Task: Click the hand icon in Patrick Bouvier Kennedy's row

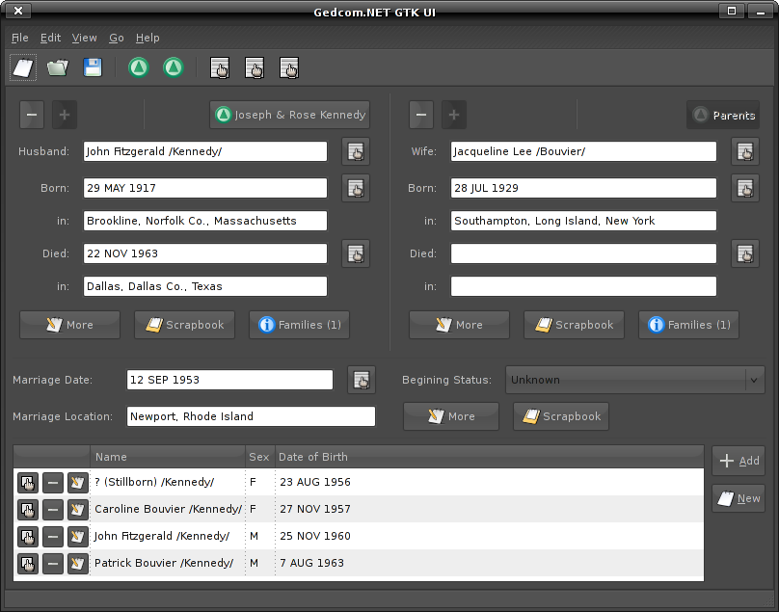Action: (x=28, y=563)
